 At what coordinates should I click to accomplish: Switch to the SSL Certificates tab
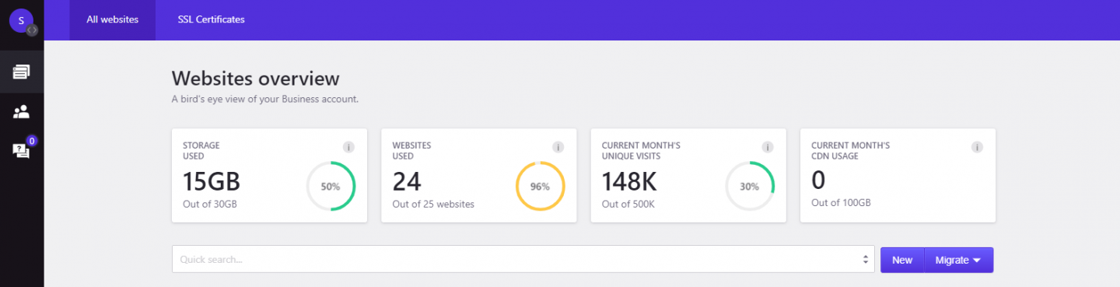point(211,19)
